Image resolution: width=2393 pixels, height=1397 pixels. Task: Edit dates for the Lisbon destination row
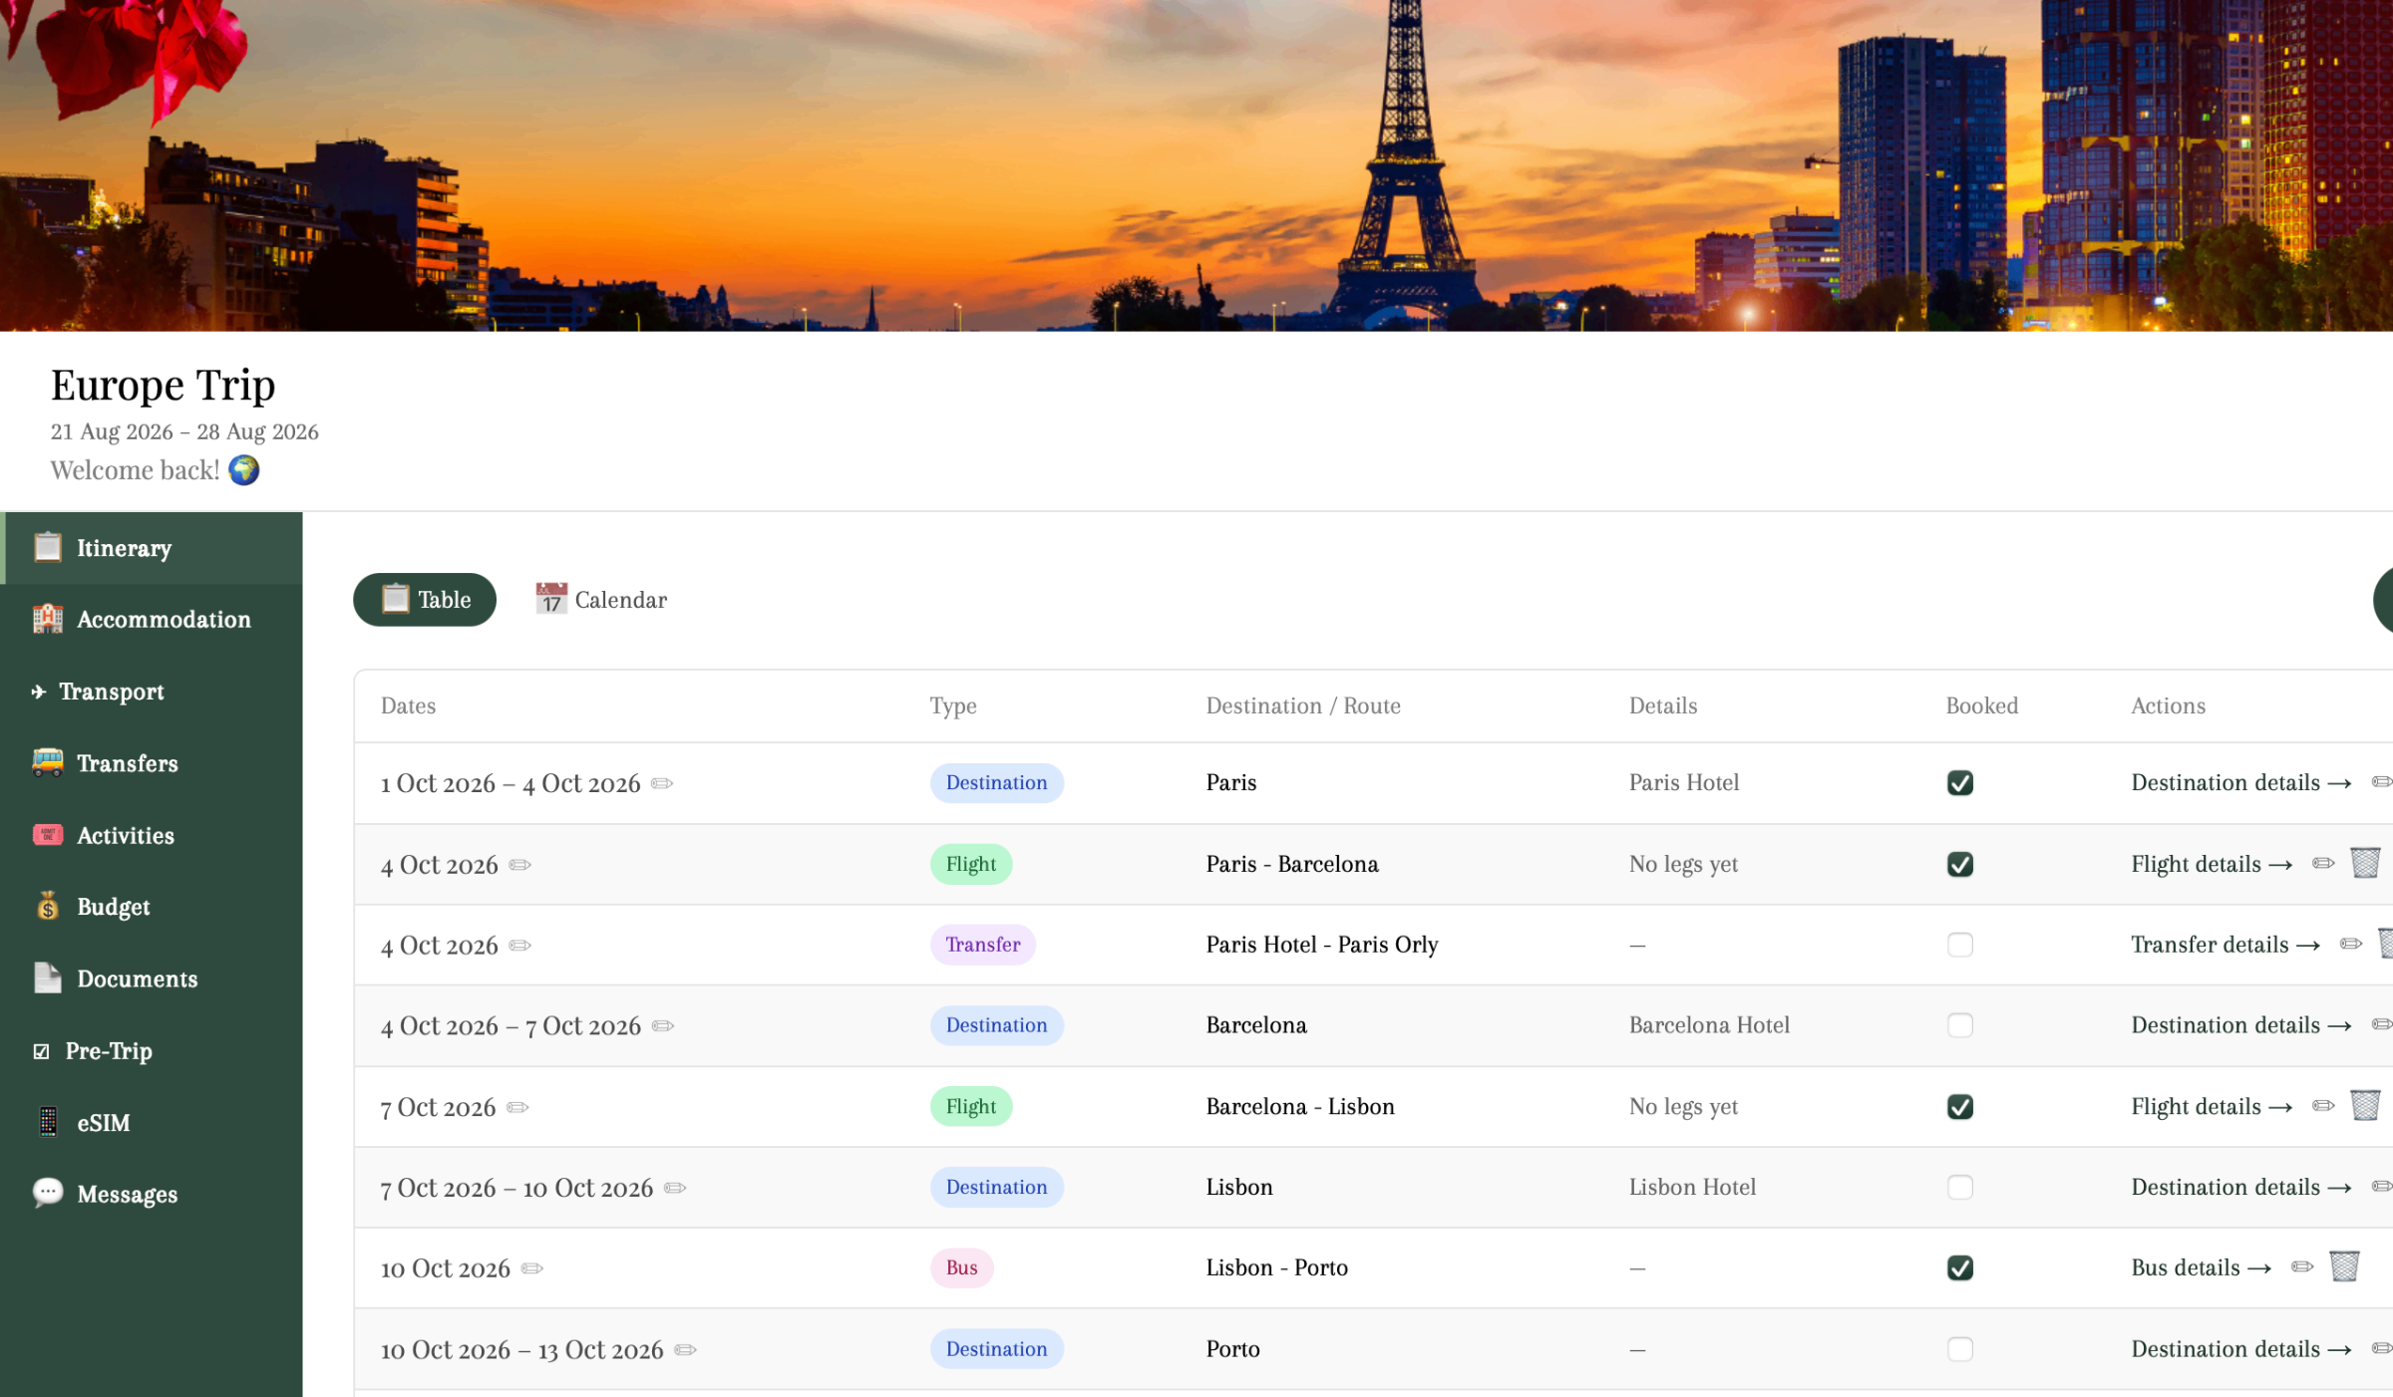675,1188
